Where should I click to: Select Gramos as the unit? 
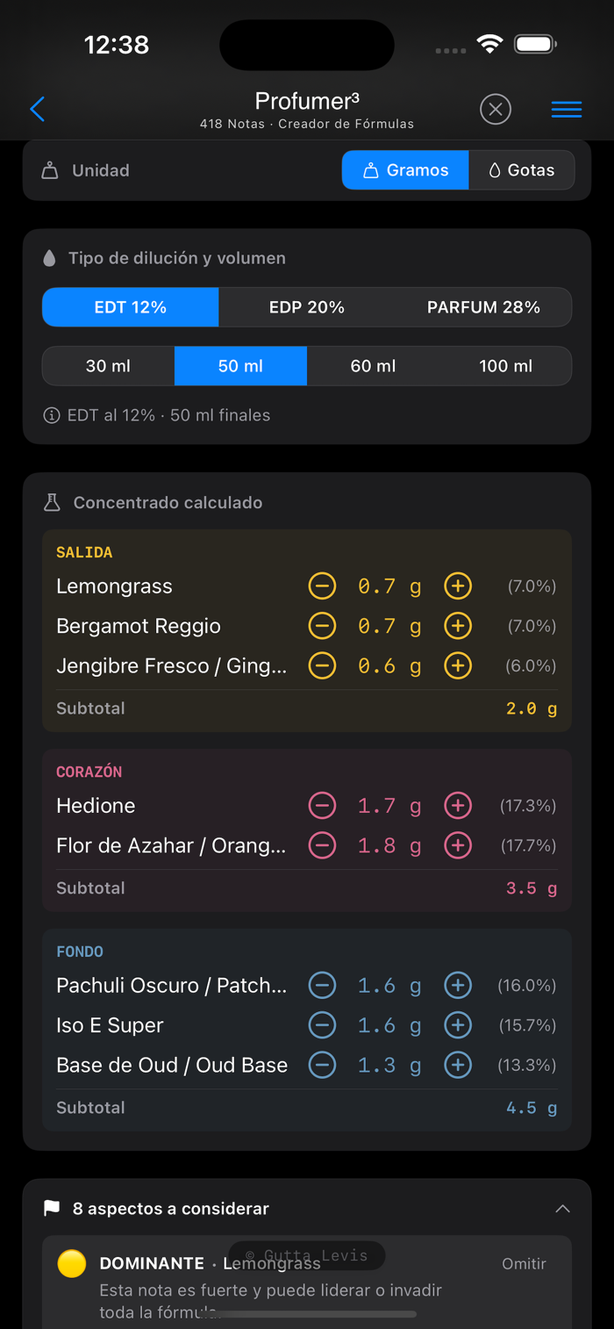(x=405, y=170)
